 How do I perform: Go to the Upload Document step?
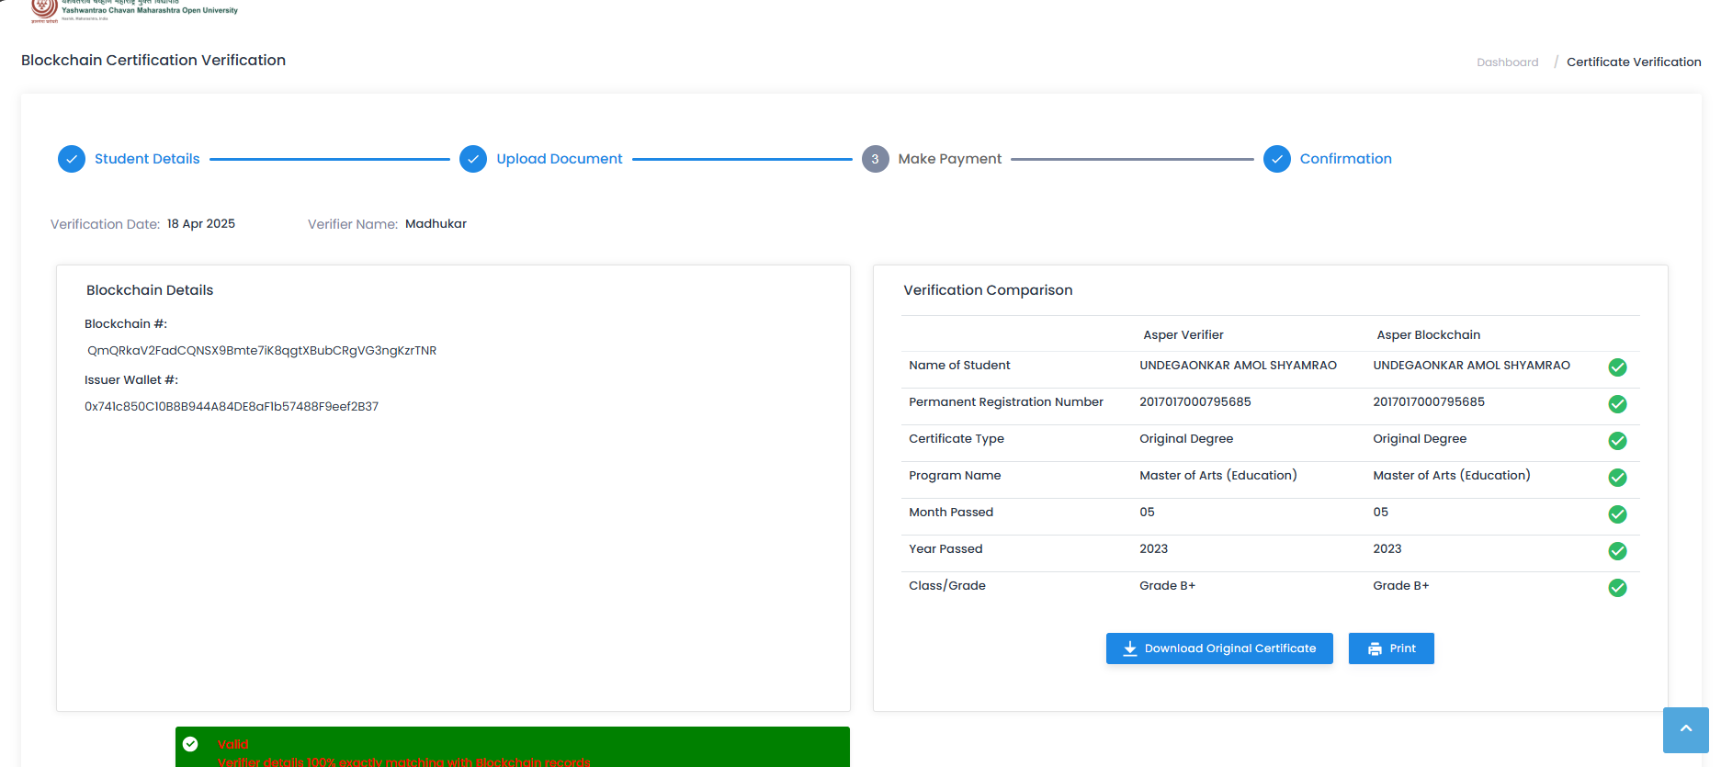[559, 159]
